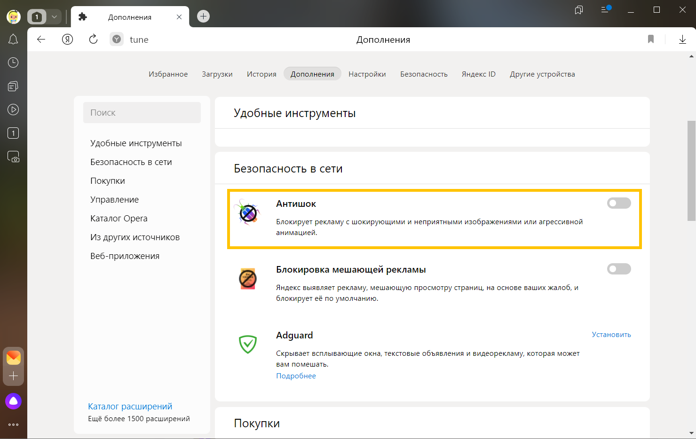The height and width of the screenshot is (439, 696).
Task: Add a sidebar app with plus icon
Action: (x=14, y=376)
